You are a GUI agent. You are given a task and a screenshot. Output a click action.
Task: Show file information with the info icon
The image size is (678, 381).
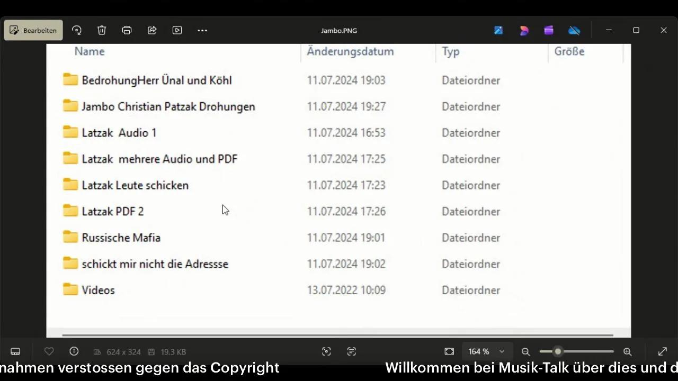click(x=74, y=351)
